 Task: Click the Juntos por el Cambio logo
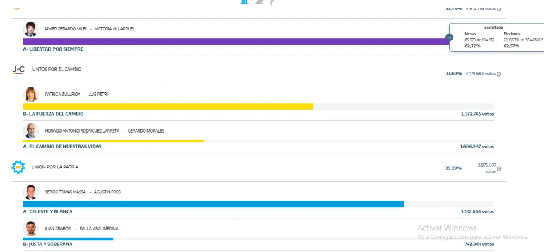pyautogui.click(x=19, y=70)
